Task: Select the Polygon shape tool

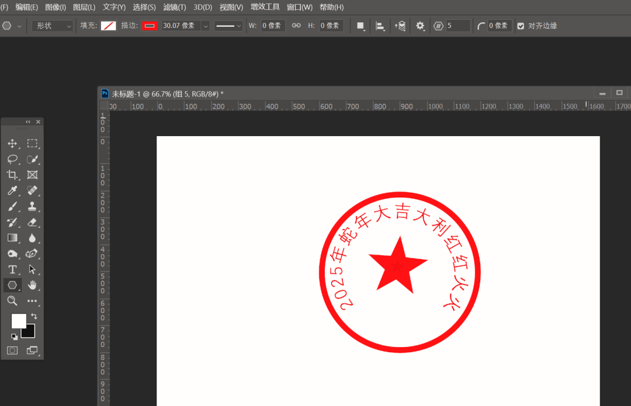Action: 12,285
